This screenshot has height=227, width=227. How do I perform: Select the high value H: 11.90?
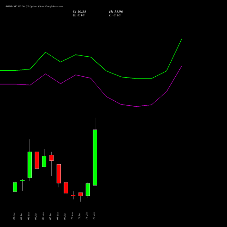tap(116, 12)
